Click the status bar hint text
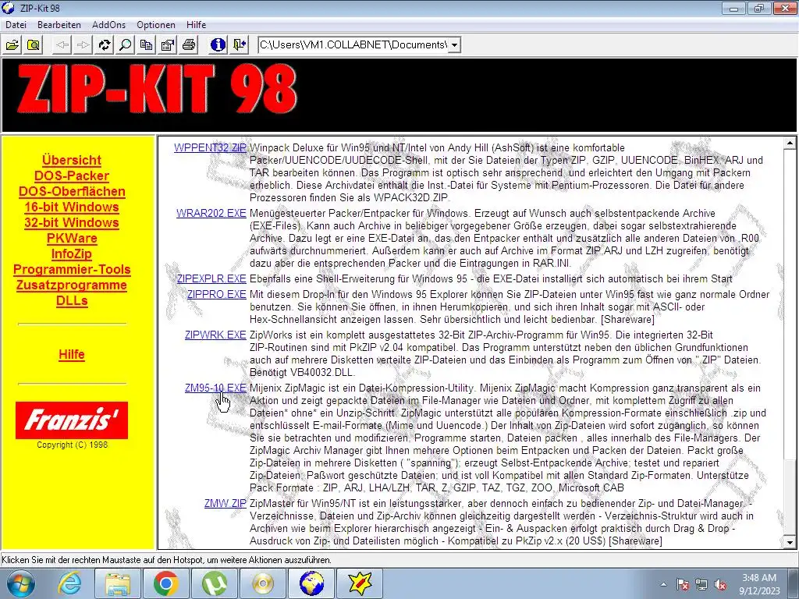The image size is (799, 599). 167,560
